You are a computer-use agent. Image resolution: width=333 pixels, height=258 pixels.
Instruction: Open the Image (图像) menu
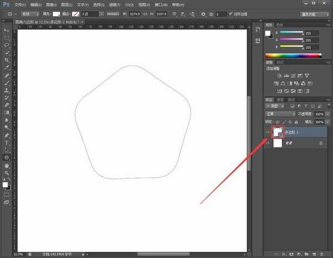pos(49,4)
